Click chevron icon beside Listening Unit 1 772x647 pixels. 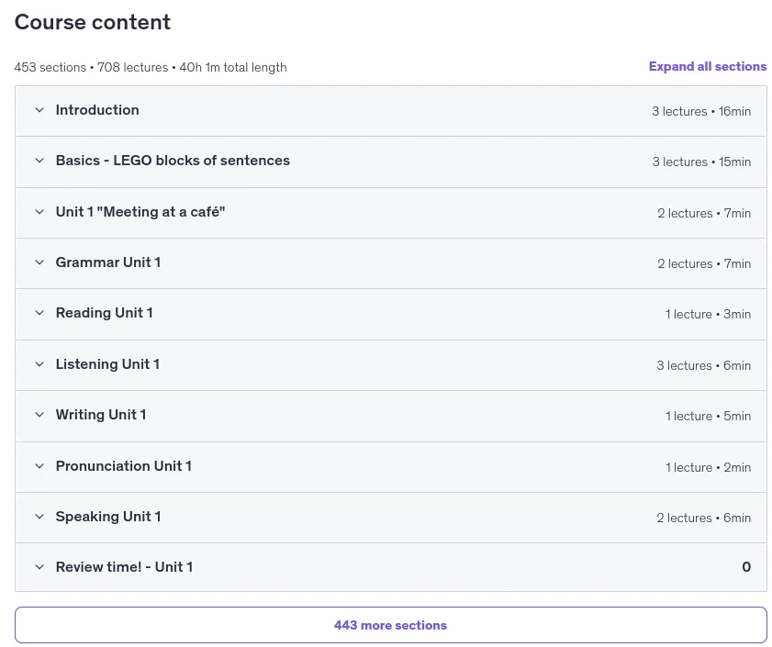click(x=39, y=364)
